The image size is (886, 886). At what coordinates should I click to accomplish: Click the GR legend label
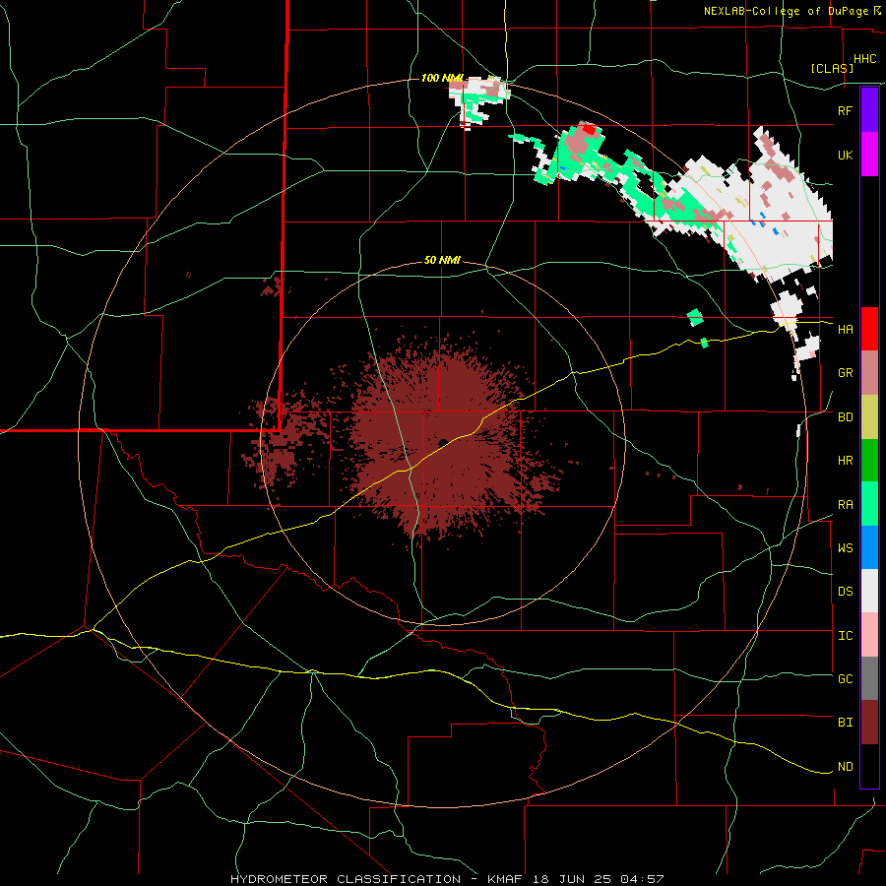coord(845,373)
